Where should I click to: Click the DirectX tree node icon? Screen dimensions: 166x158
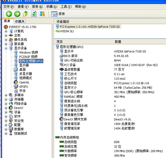[x=11, y=108]
